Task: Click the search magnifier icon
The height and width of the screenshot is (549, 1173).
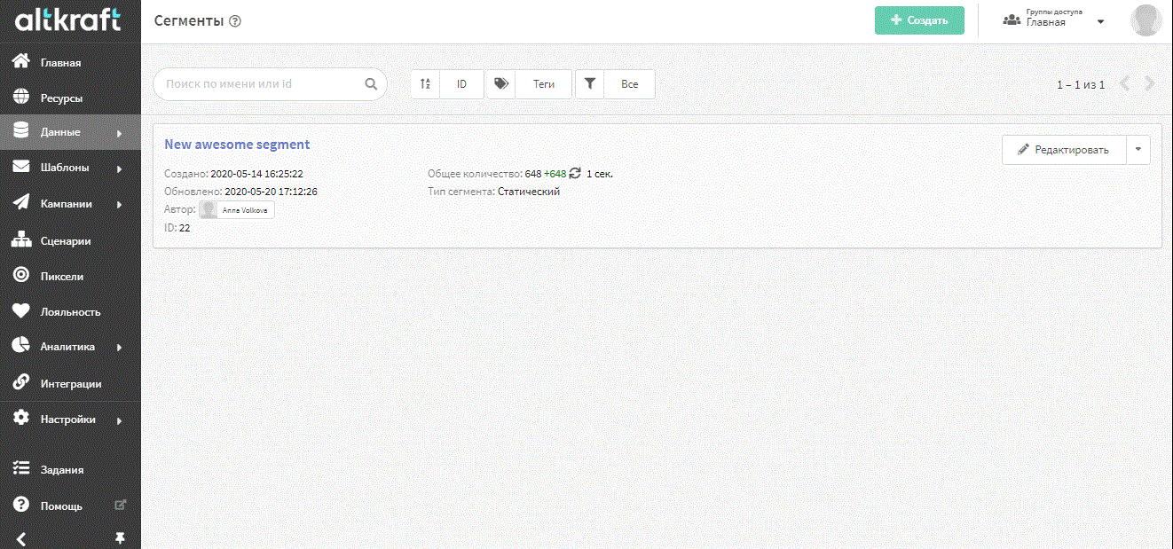Action: tap(371, 84)
